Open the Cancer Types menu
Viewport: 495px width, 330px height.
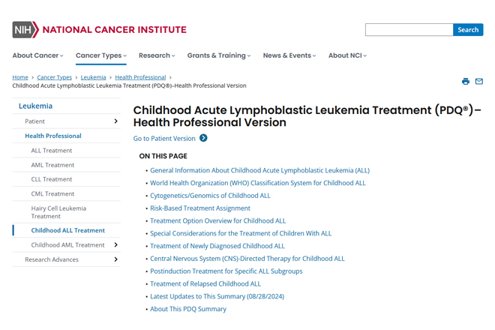click(101, 55)
